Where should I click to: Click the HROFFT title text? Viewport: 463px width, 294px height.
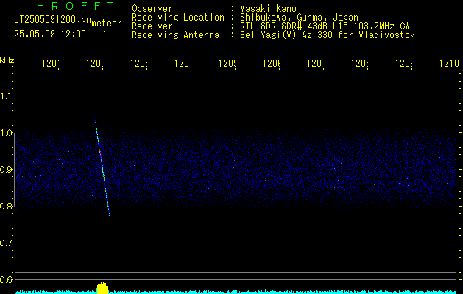[75, 6]
